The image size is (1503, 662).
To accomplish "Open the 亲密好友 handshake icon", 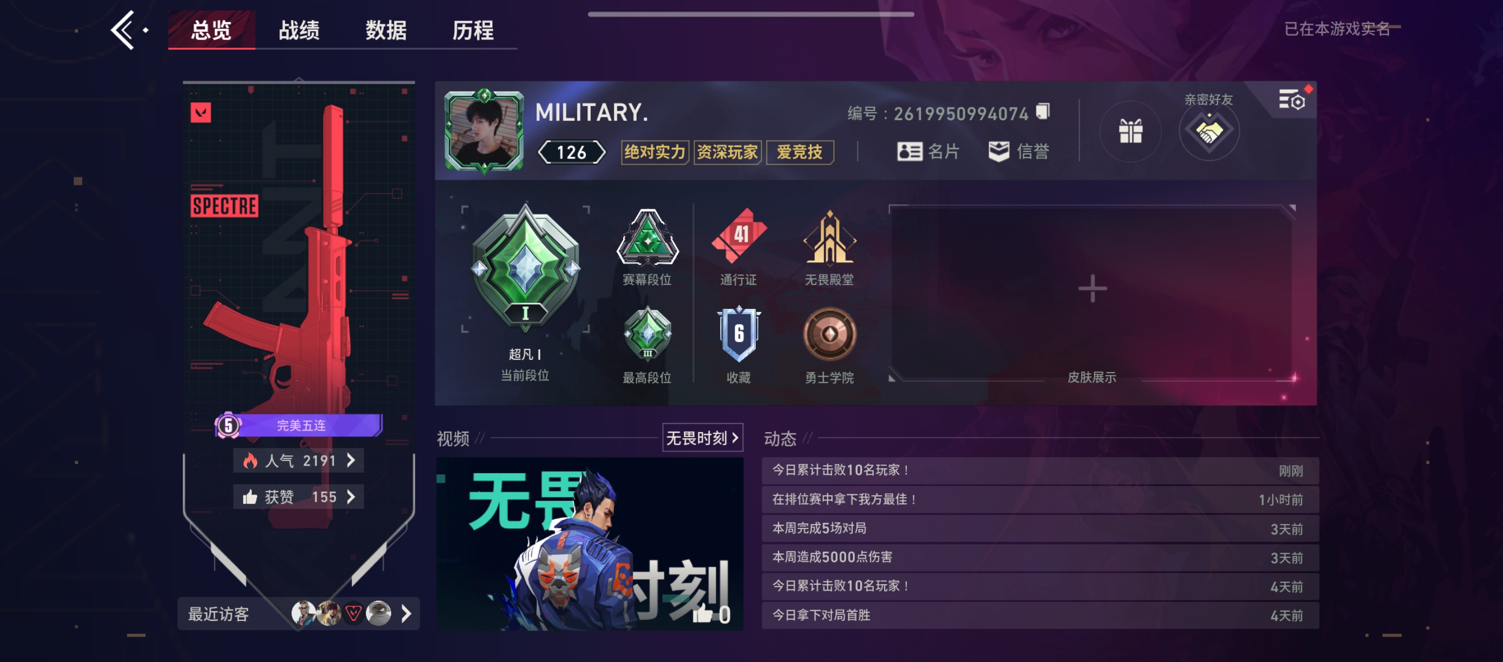I will (x=1209, y=131).
